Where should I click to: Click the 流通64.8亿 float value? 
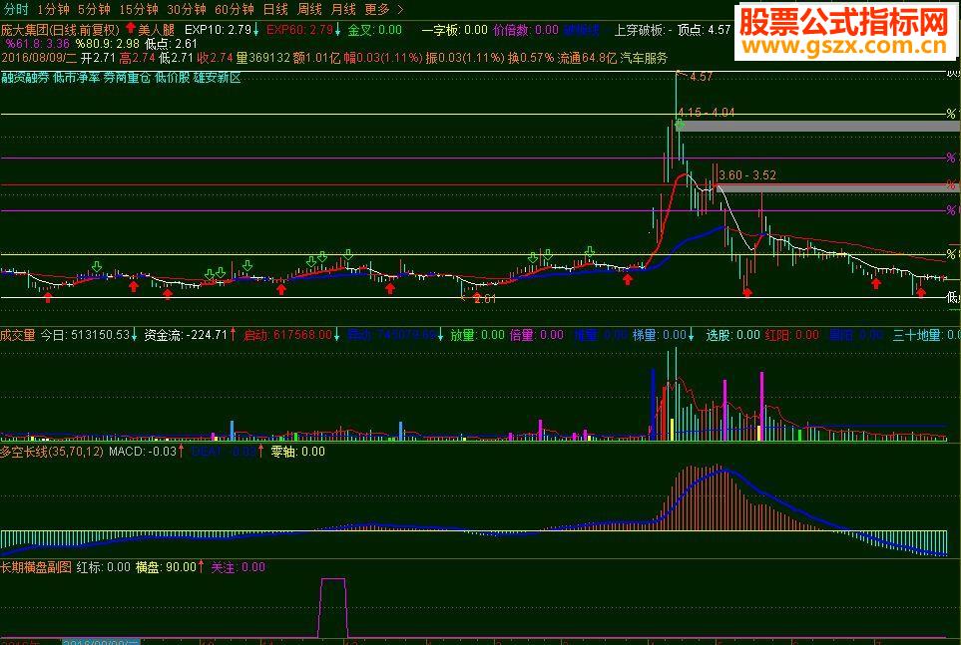click(x=587, y=58)
